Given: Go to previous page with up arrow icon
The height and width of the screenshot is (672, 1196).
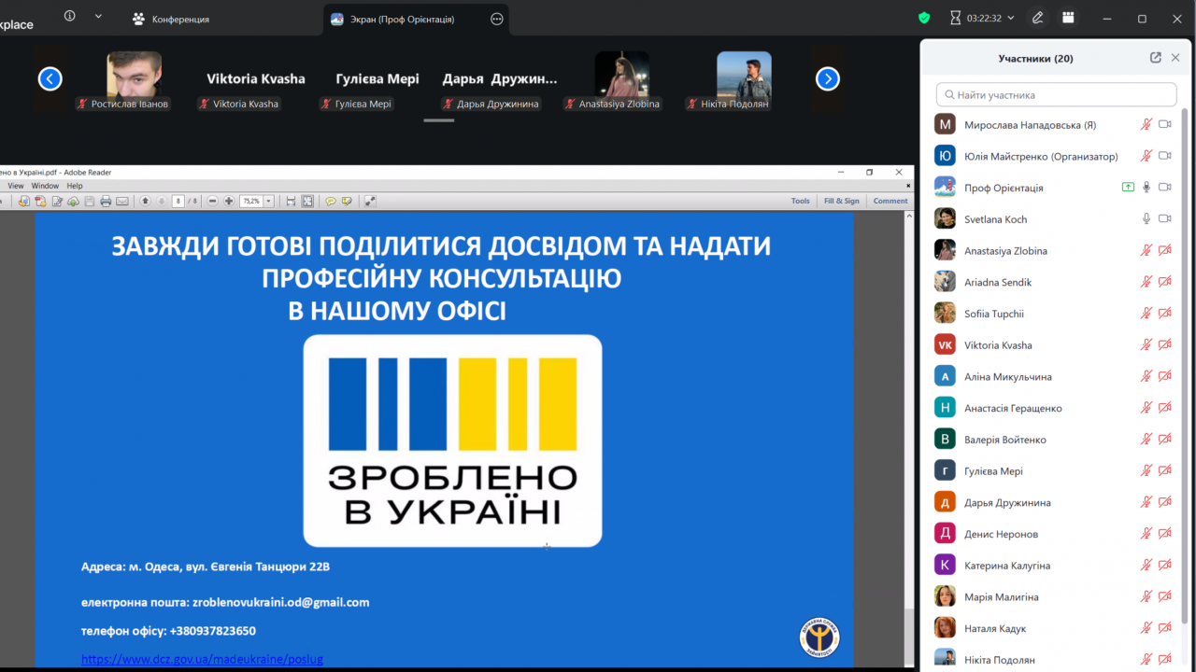Looking at the screenshot, I should pos(145,201).
